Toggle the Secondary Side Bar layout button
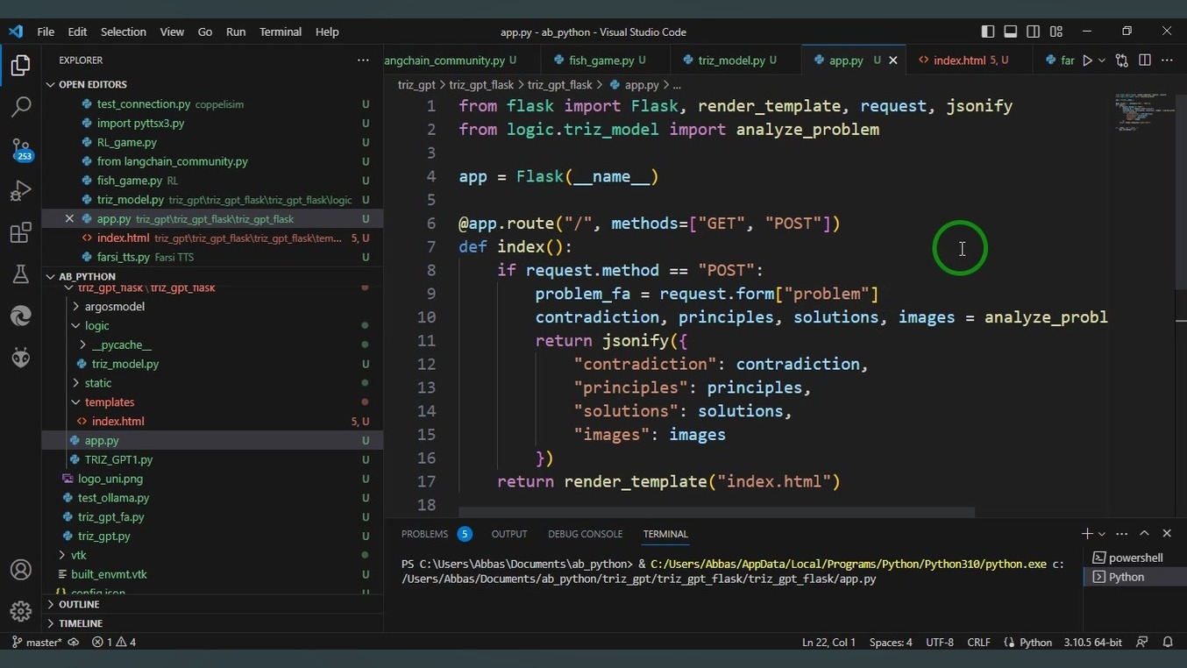The image size is (1187, 668). pos(1033,32)
